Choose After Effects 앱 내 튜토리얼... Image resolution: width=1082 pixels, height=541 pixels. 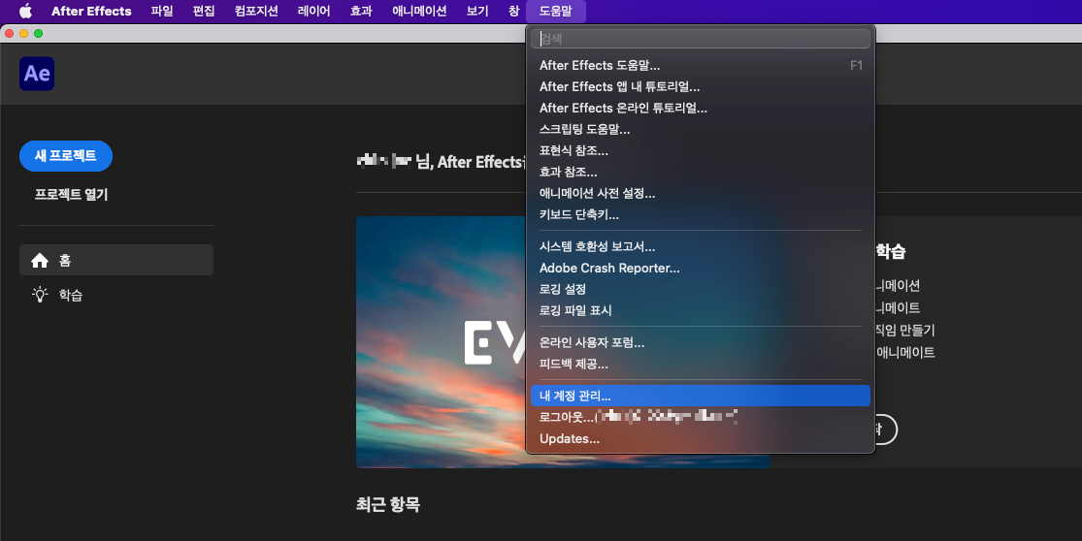click(x=701, y=87)
